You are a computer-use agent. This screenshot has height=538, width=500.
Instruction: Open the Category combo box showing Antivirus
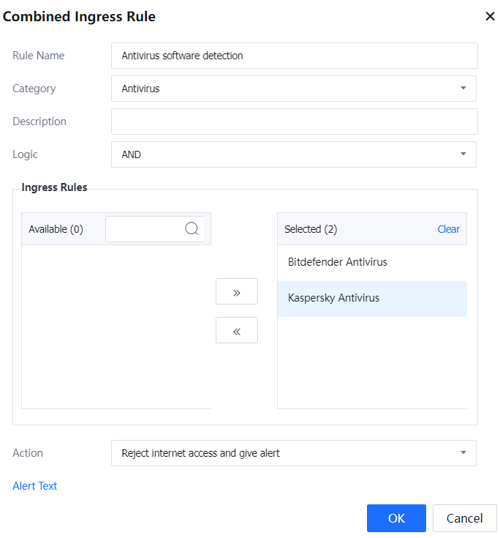tap(285, 89)
